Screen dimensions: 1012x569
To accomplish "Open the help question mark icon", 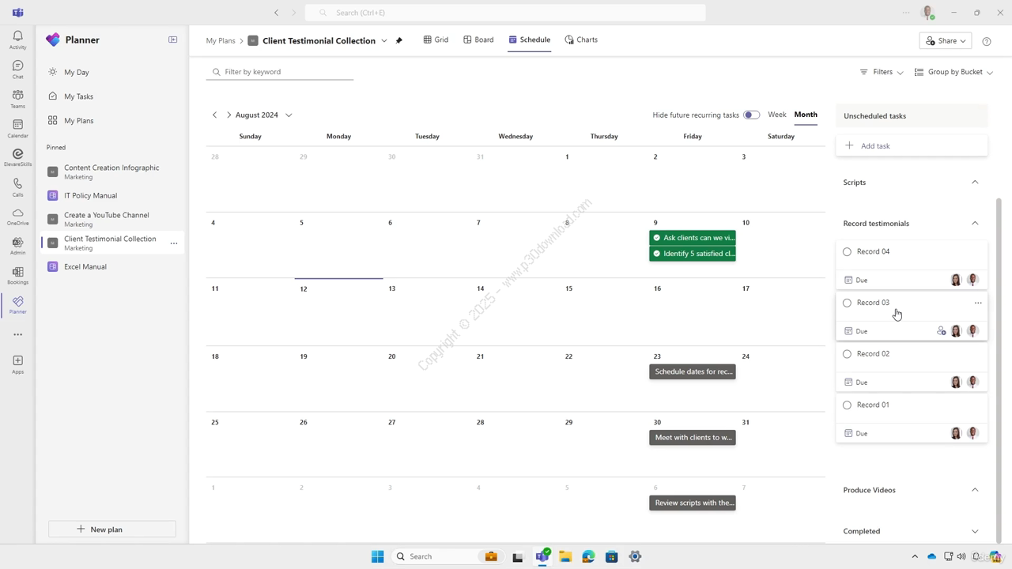I will click(x=986, y=41).
